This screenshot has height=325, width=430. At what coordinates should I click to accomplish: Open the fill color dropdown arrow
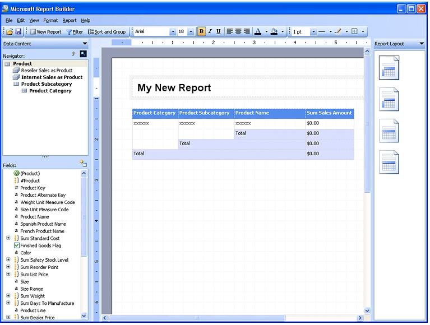tap(283, 32)
